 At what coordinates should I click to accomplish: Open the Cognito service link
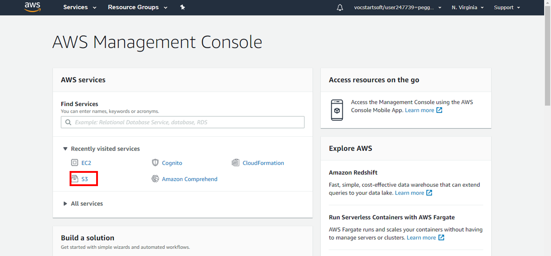172,163
